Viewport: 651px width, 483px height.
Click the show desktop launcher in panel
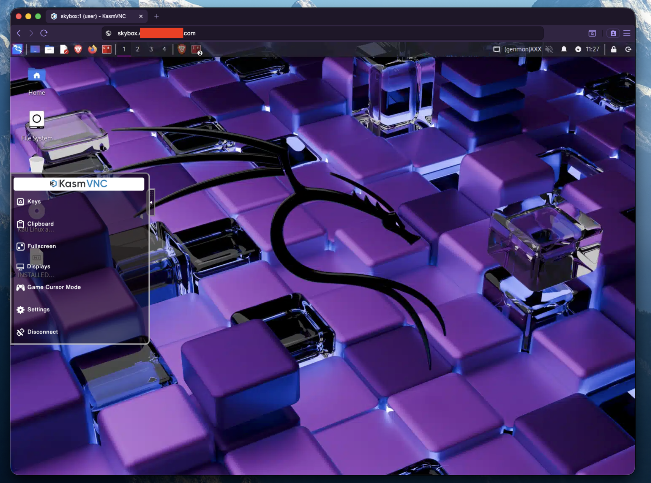click(x=35, y=49)
